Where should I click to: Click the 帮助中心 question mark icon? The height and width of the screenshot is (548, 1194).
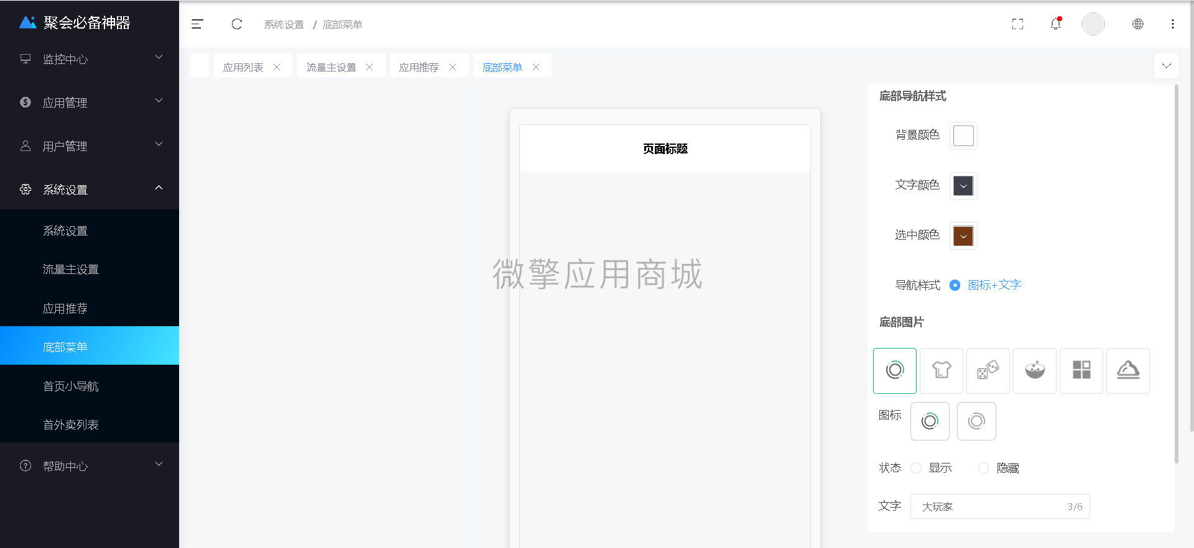(x=25, y=465)
